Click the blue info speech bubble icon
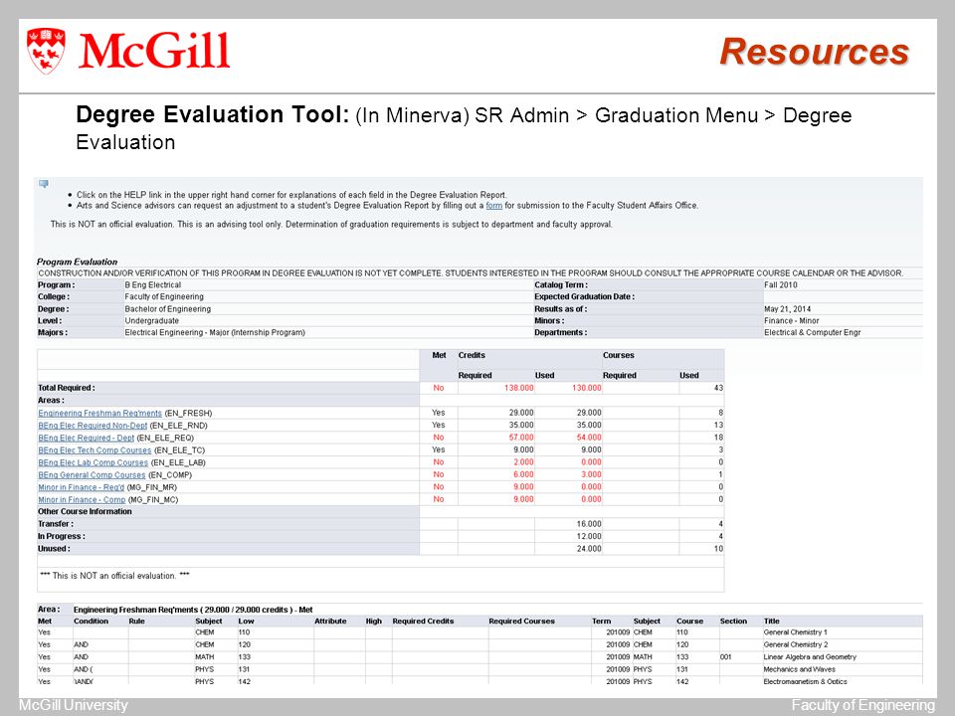955x716 pixels. coord(44,184)
